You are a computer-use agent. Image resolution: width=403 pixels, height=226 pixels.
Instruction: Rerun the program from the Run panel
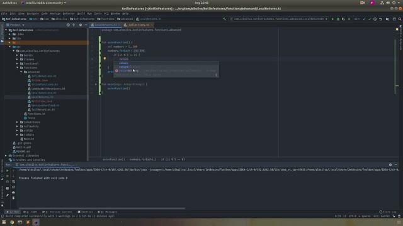click(7, 170)
